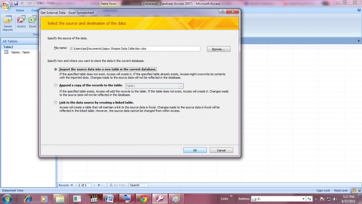Select Import into a new table option
Viewport: 362px width, 204px height.
[56, 69]
